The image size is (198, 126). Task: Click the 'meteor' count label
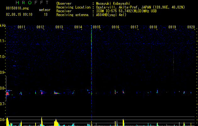45,10
